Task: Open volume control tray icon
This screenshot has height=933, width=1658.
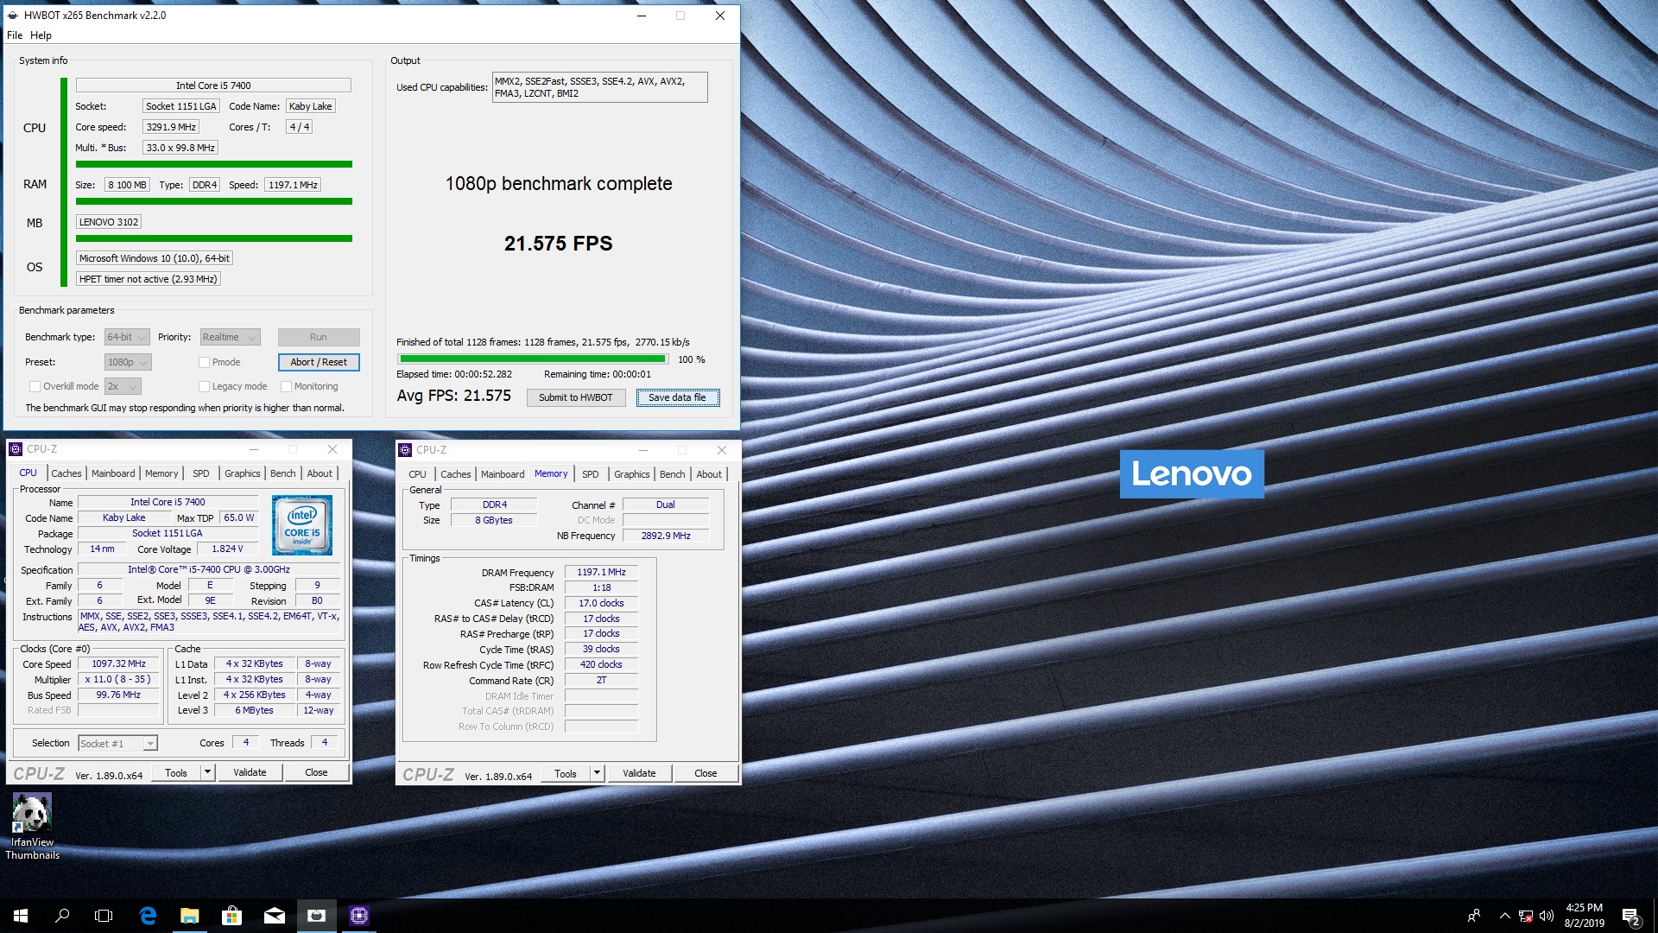Action: [x=1547, y=916]
